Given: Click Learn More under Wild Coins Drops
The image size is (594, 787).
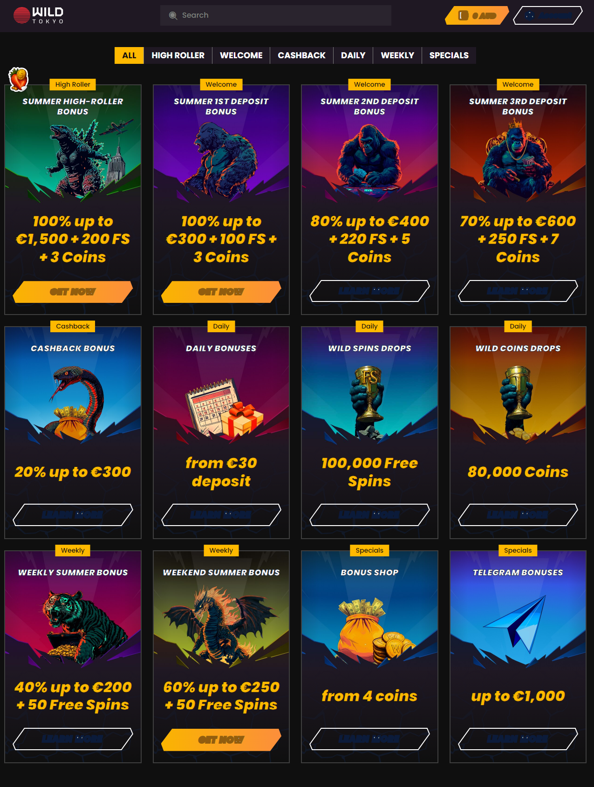Looking at the screenshot, I should [x=518, y=515].
